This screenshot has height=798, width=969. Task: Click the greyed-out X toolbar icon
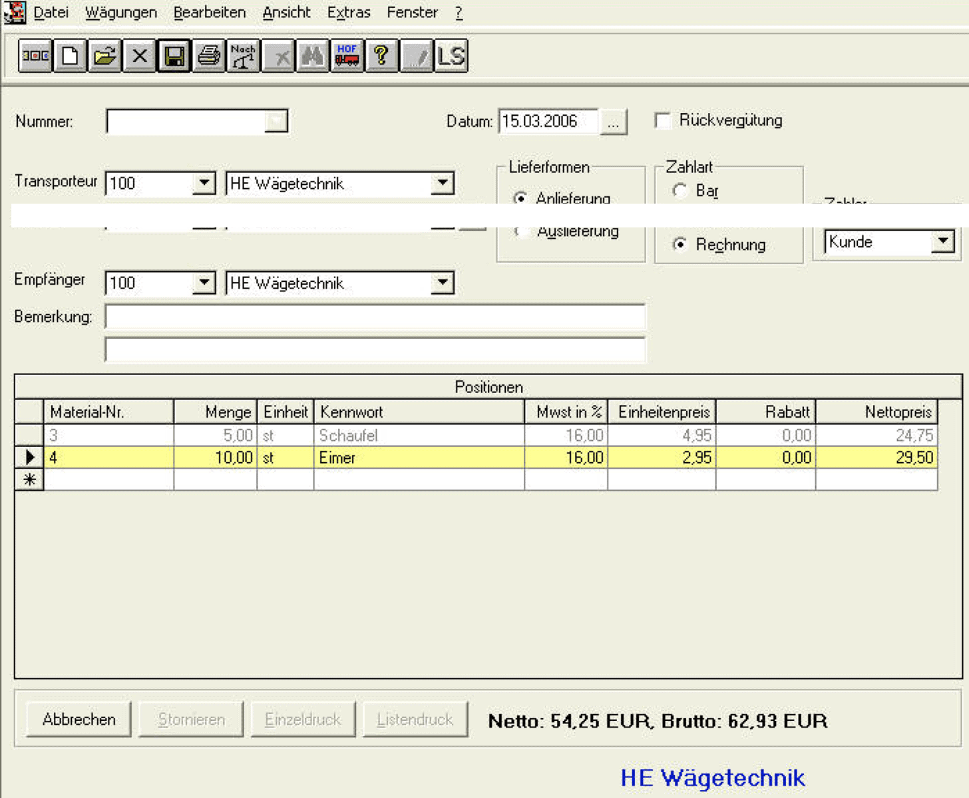click(x=278, y=56)
